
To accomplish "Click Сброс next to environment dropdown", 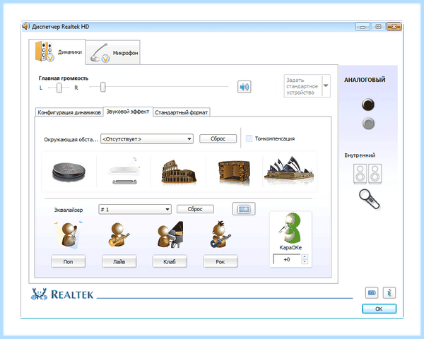I will click(x=218, y=138).
